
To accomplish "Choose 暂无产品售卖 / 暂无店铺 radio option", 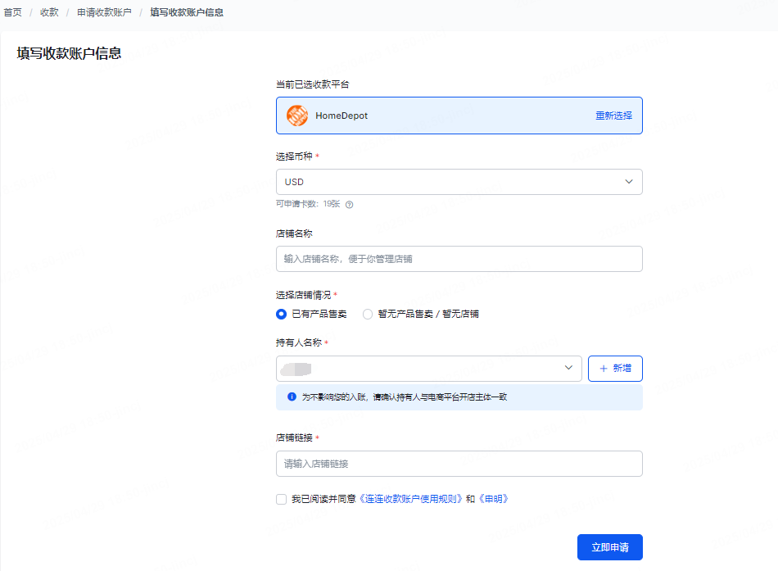I will [368, 314].
